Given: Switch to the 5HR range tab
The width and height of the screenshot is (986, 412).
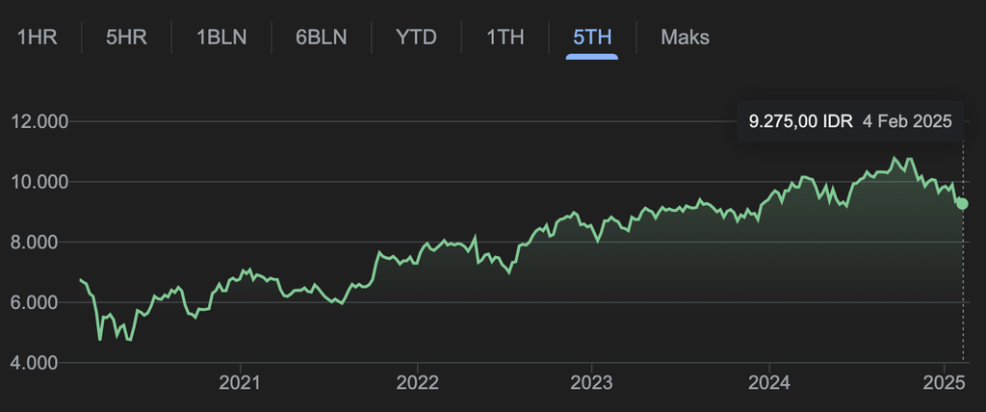Looking at the screenshot, I should point(125,38).
